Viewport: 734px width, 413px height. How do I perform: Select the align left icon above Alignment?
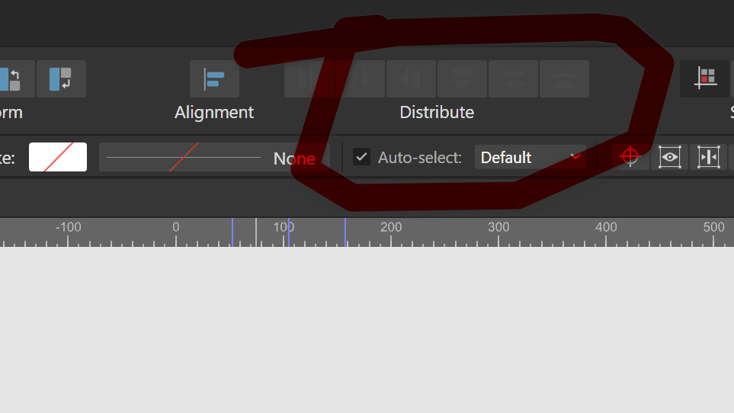[214, 79]
